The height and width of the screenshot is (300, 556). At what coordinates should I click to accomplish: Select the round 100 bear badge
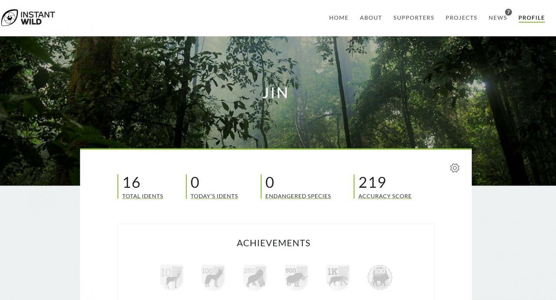click(380, 277)
